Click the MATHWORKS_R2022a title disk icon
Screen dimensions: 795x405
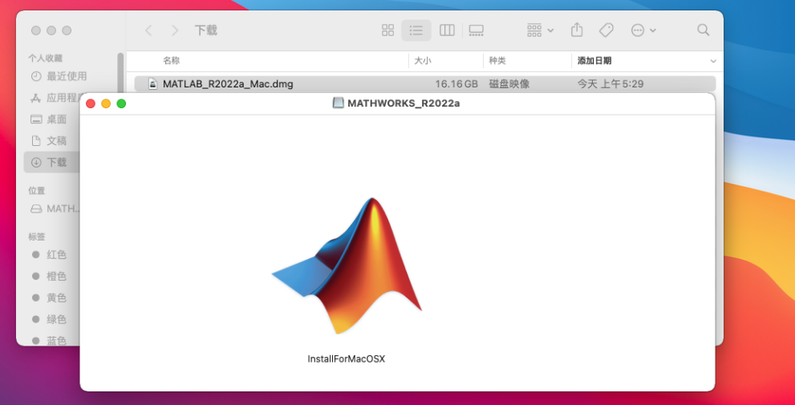pos(339,103)
